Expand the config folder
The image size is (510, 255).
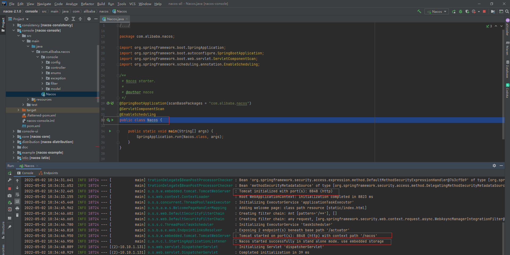42,62
